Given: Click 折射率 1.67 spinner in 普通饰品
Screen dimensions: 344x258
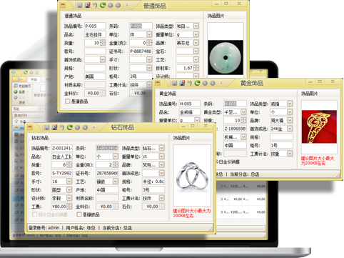Looking at the screenshot, I should (196, 68).
